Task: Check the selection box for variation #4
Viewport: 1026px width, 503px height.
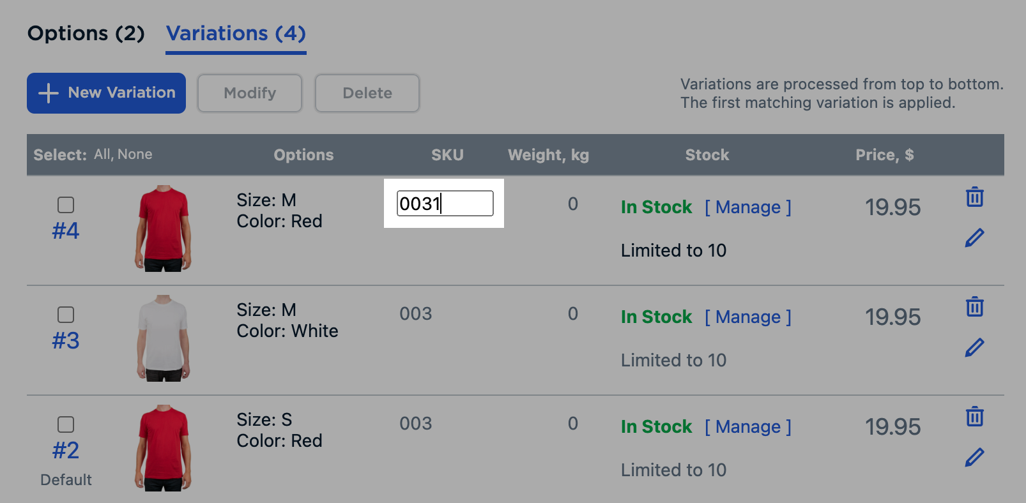Action: 66,204
